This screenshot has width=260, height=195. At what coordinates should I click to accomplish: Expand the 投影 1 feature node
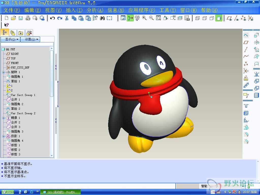pos(4,136)
